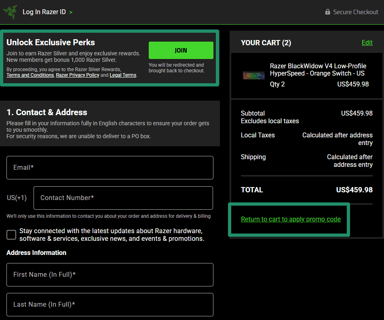Click the Address Information heading
384x320 pixels.
click(x=36, y=253)
